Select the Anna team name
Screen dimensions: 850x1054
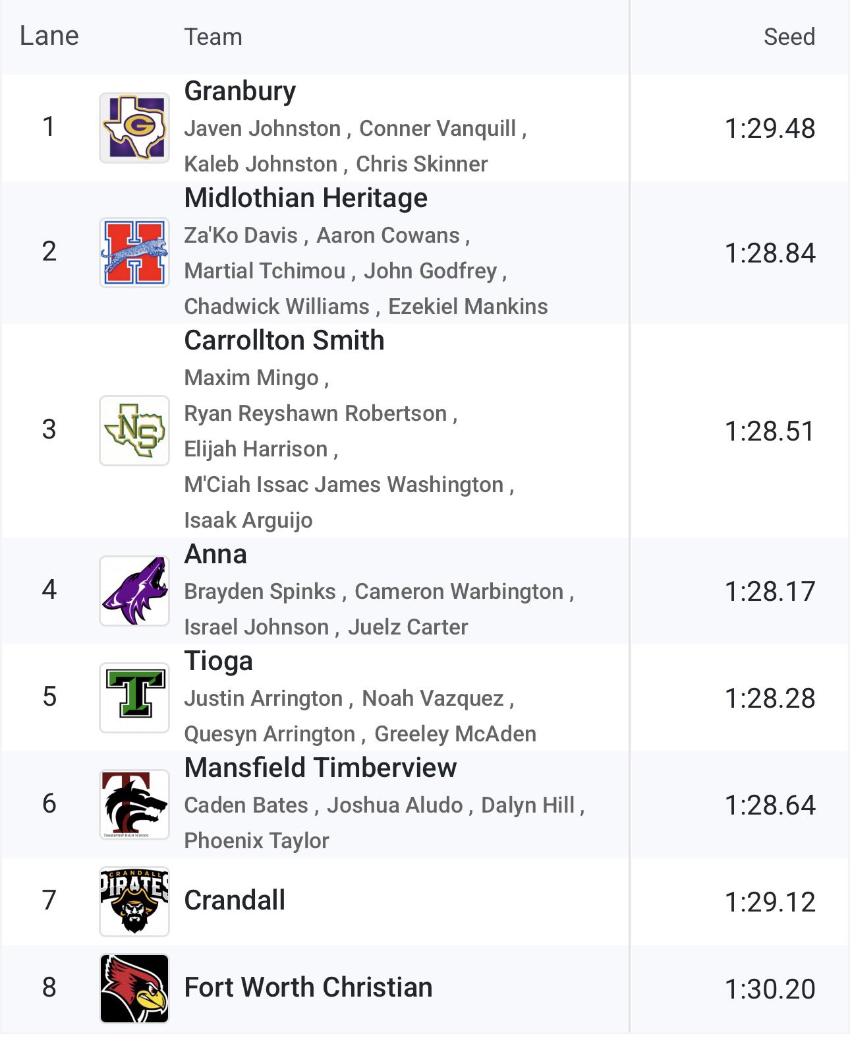[x=215, y=554]
